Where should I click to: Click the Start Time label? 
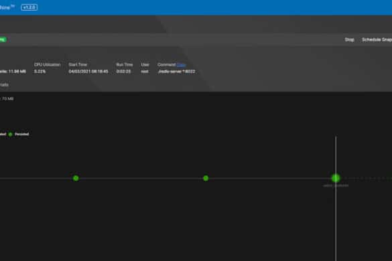click(x=78, y=65)
